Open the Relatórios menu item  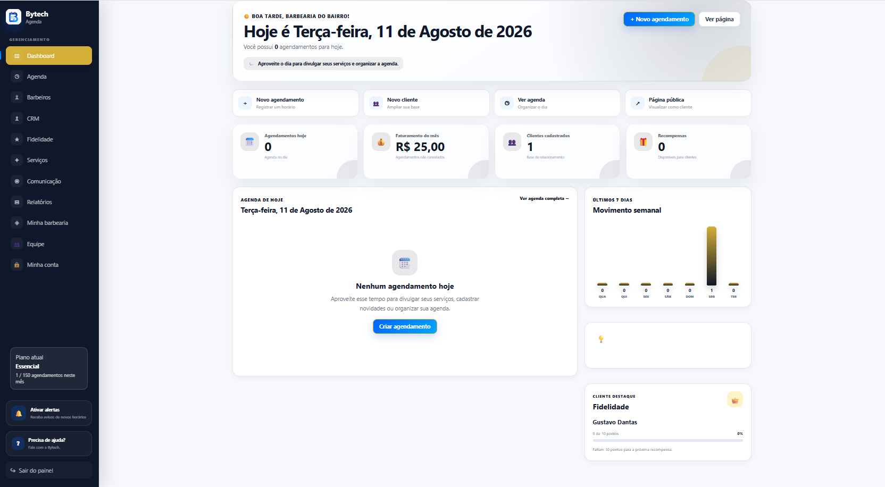49,202
